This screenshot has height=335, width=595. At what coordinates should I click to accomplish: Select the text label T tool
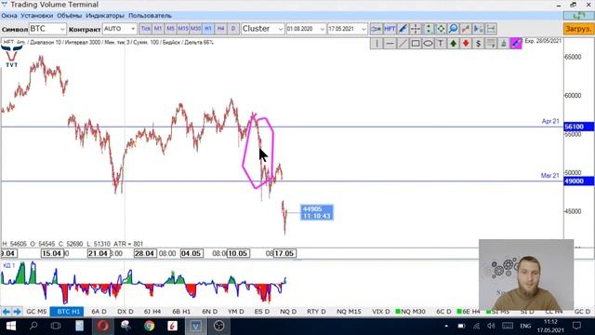[440, 44]
